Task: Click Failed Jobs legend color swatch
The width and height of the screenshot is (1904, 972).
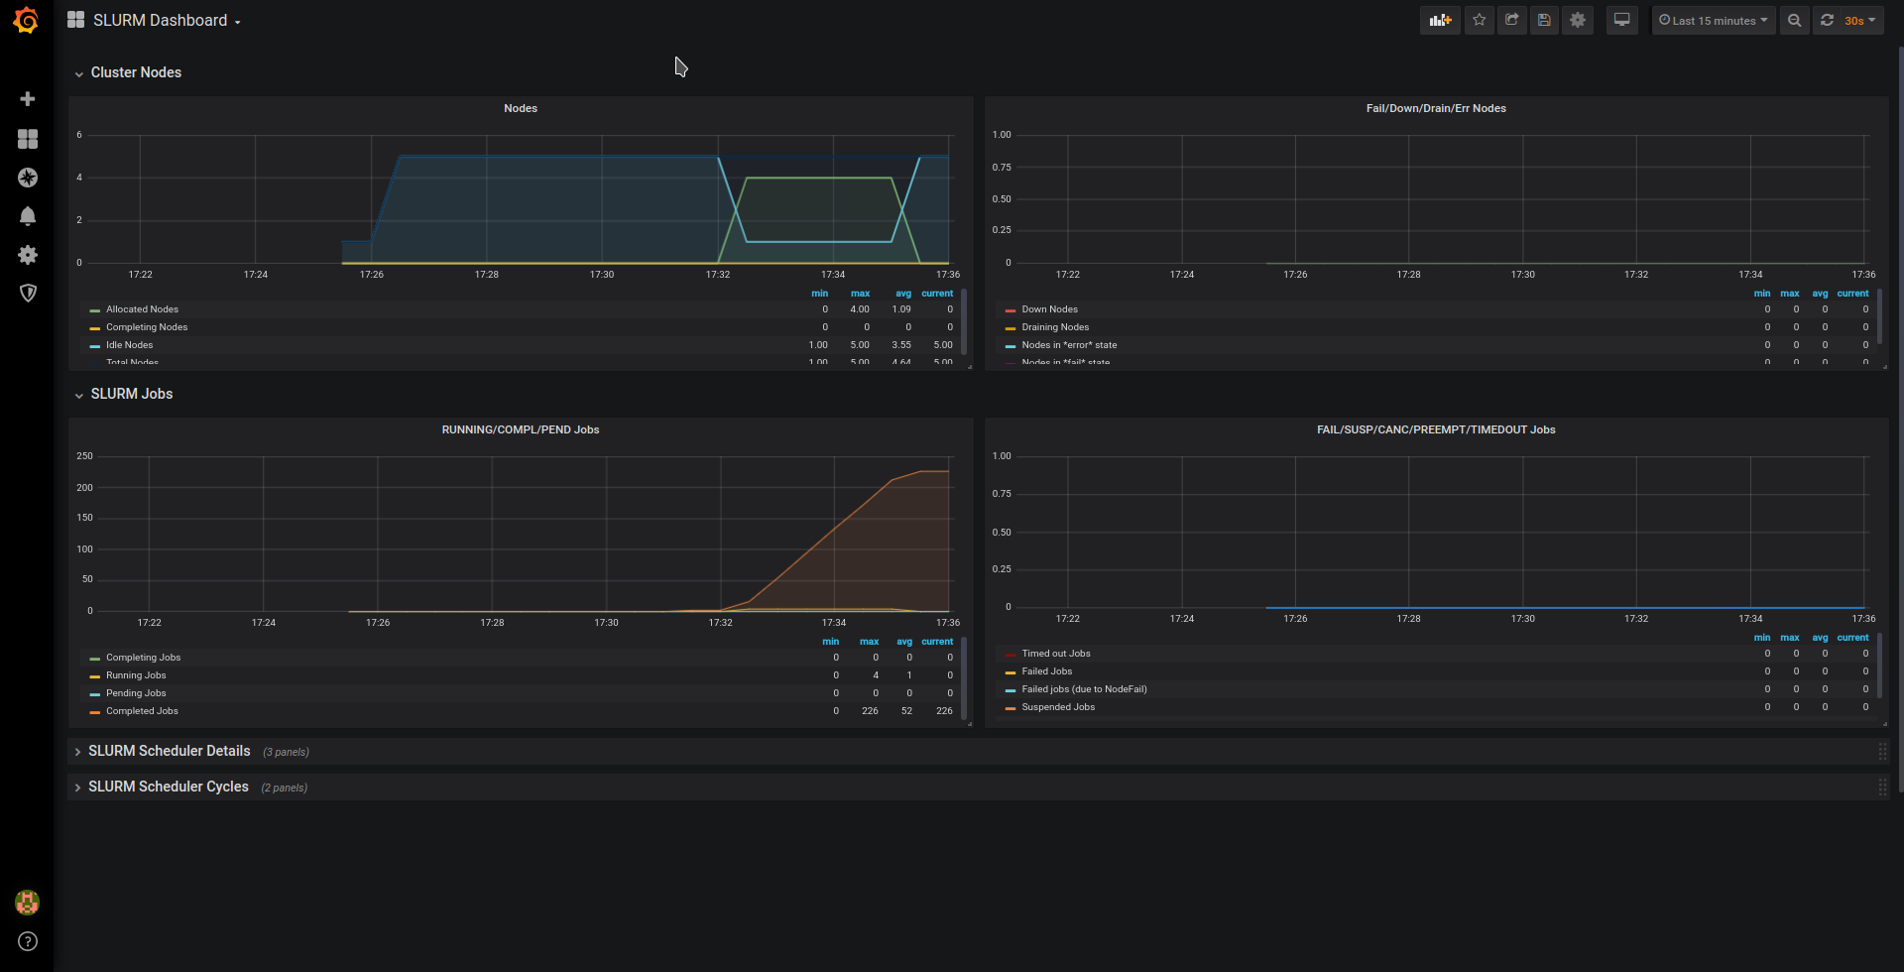Action: (x=1010, y=672)
